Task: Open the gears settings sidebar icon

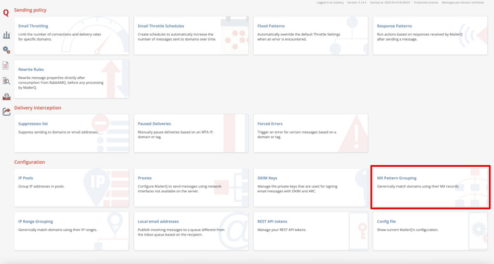Action: tap(6, 50)
